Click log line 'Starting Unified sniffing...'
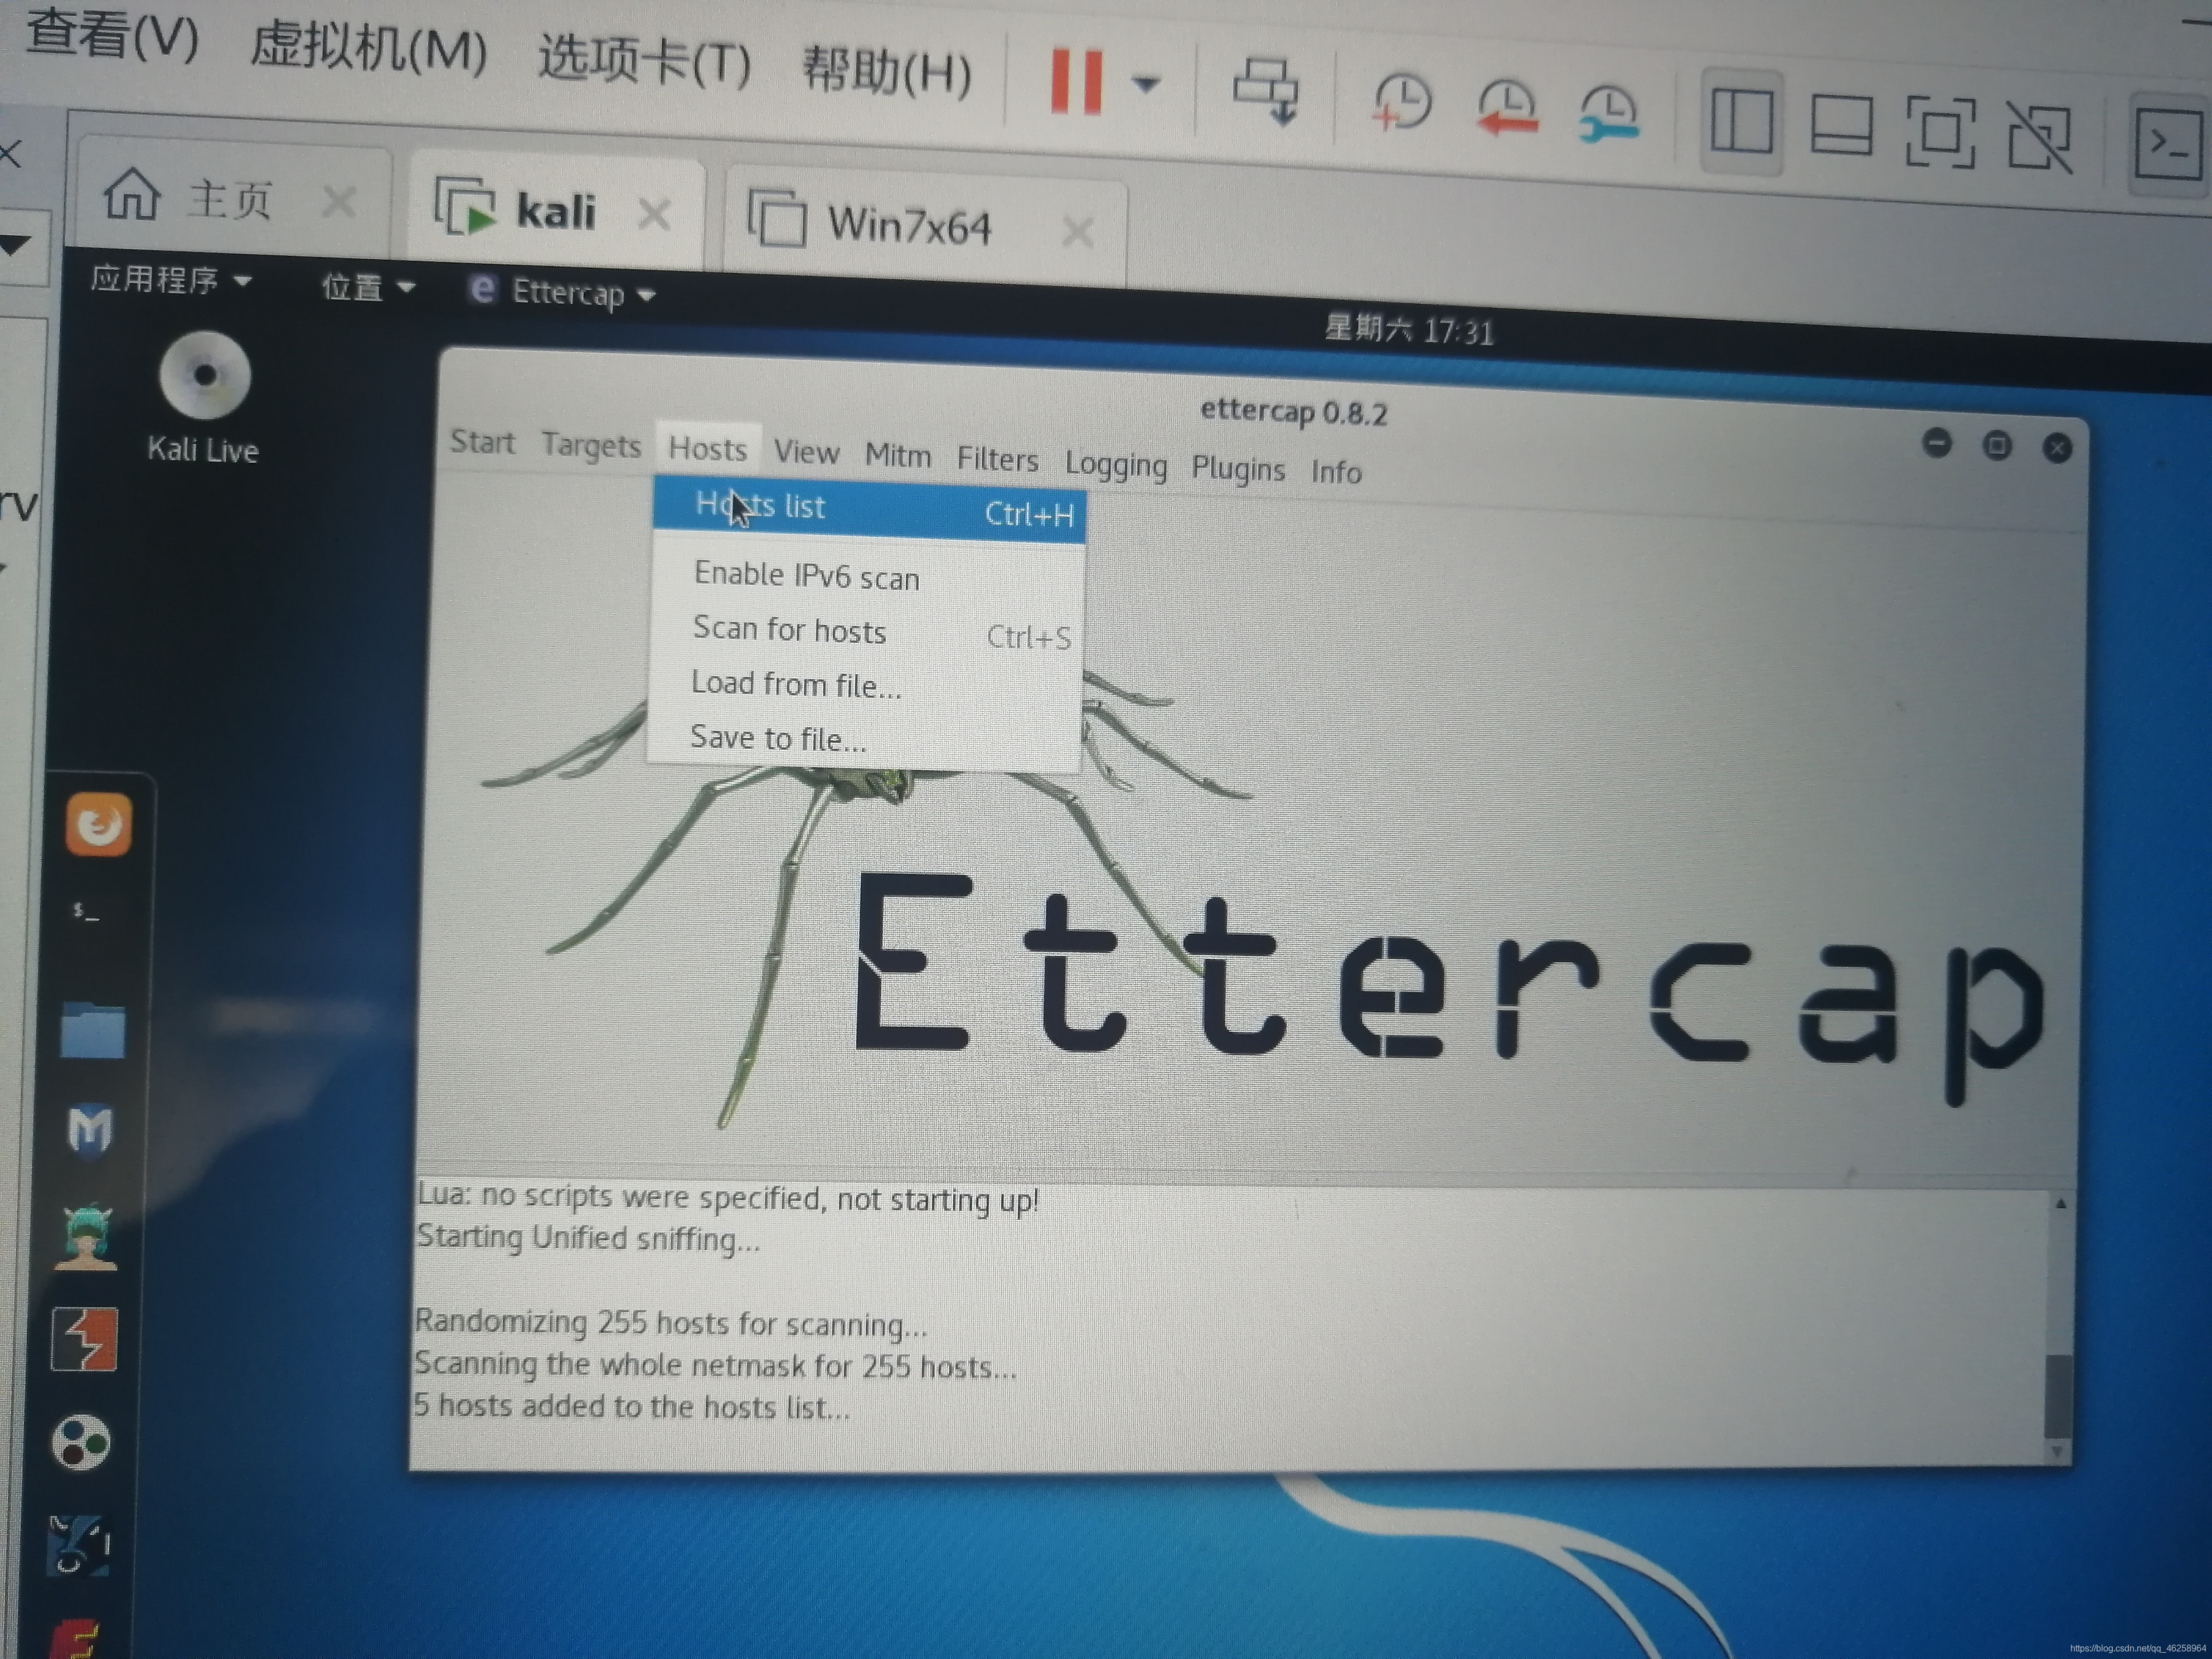The height and width of the screenshot is (1659, 2212). click(x=588, y=1238)
